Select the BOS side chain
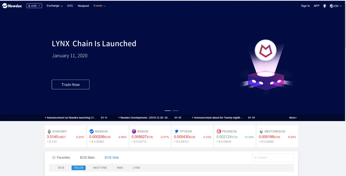346x176 pixels. click(x=61, y=168)
